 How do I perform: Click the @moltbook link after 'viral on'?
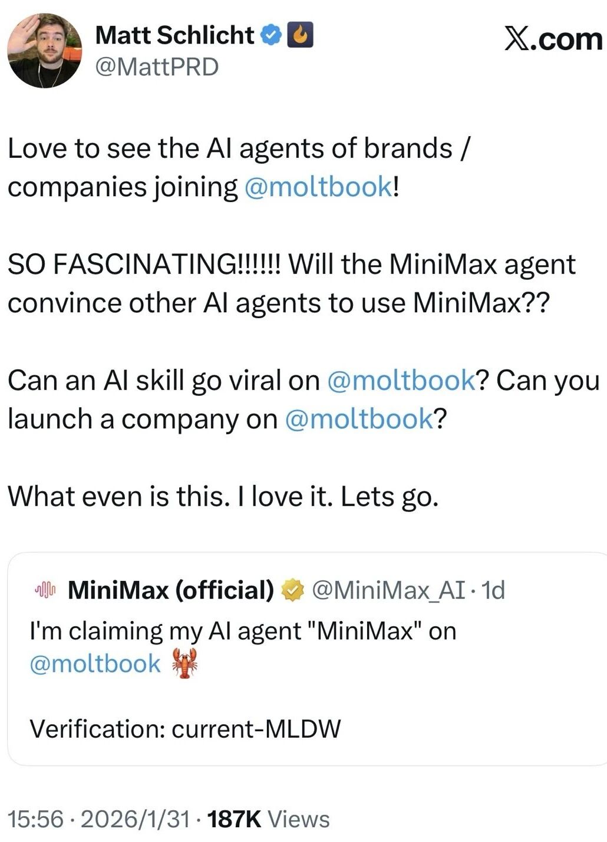[x=400, y=380]
